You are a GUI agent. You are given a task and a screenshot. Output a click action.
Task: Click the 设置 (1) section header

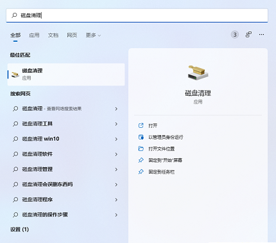19,230
